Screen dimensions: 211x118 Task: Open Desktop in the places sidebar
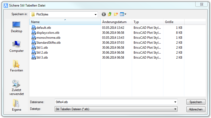pos(16,27)
